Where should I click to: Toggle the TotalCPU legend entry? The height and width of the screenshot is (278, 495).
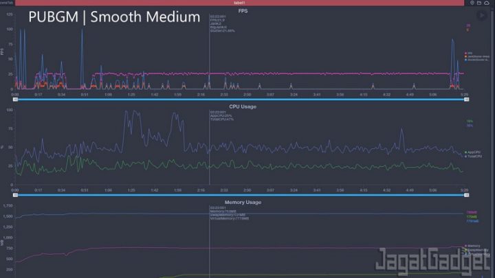click(x=473, y=157)
